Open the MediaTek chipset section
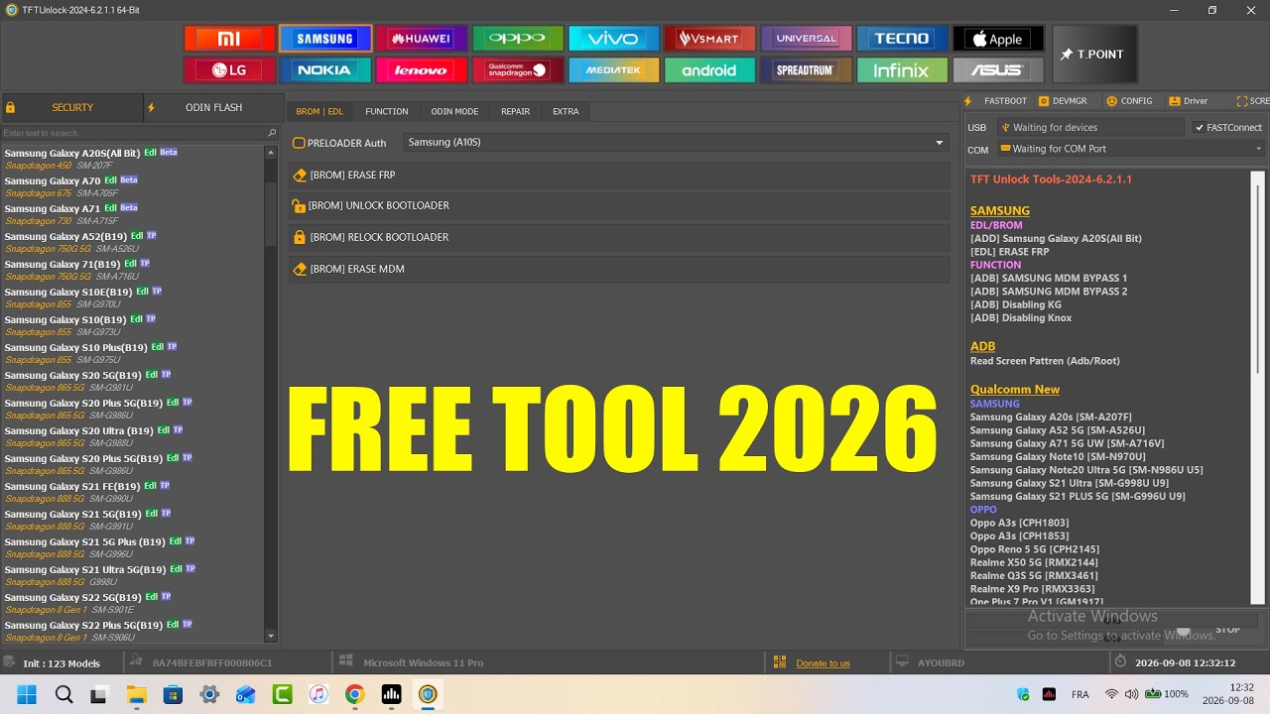This screenshot has width=1270, height=714. 613,70
